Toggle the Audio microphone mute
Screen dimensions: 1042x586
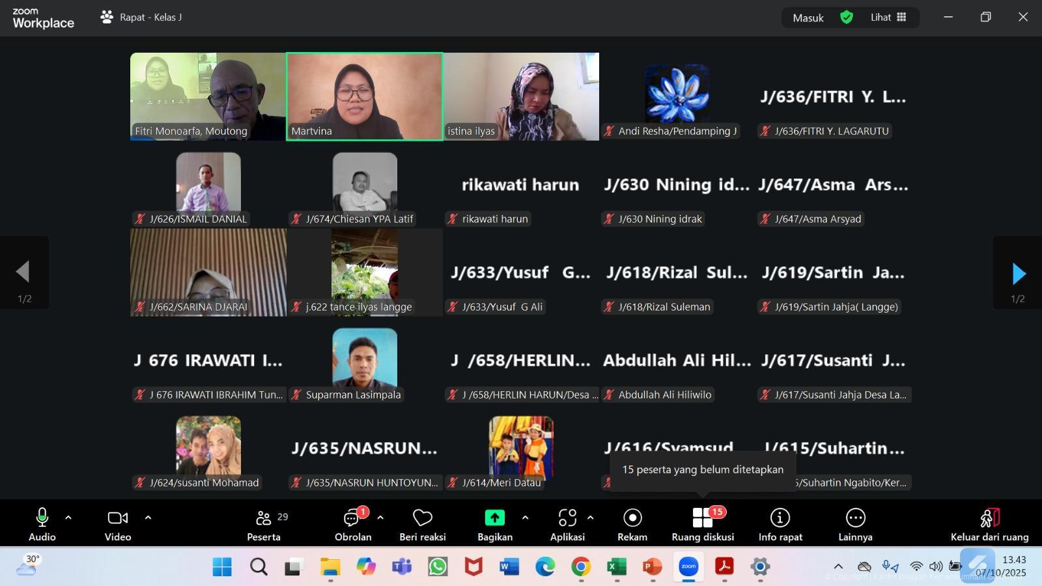42,518
